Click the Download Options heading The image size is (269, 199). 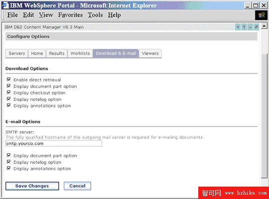[27, 68]
